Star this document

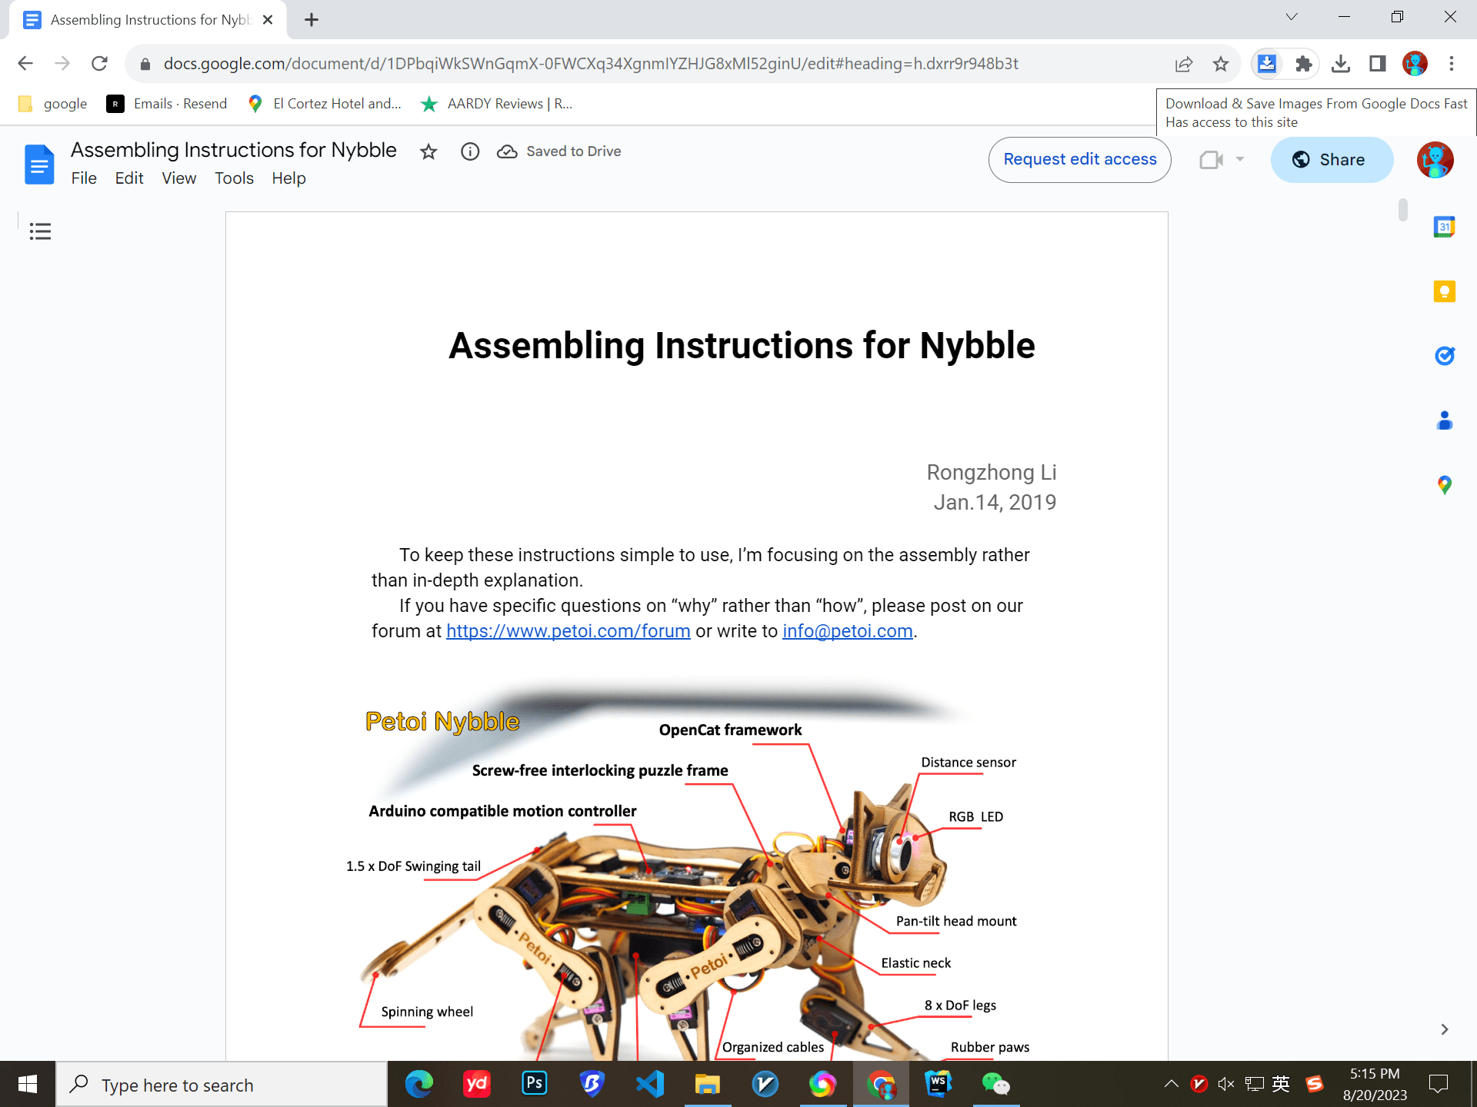pyautogui.click(x=428, y=151)
